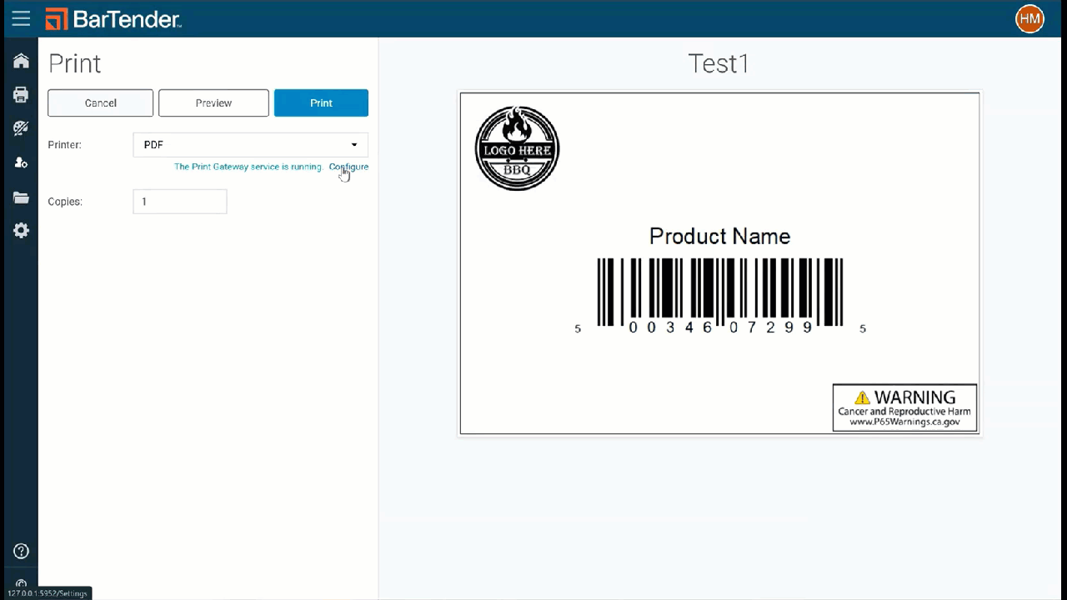The width and height of the screenshot is (1067, 600).
Task: Open the user administration sidebar icon
Action: 21,162
